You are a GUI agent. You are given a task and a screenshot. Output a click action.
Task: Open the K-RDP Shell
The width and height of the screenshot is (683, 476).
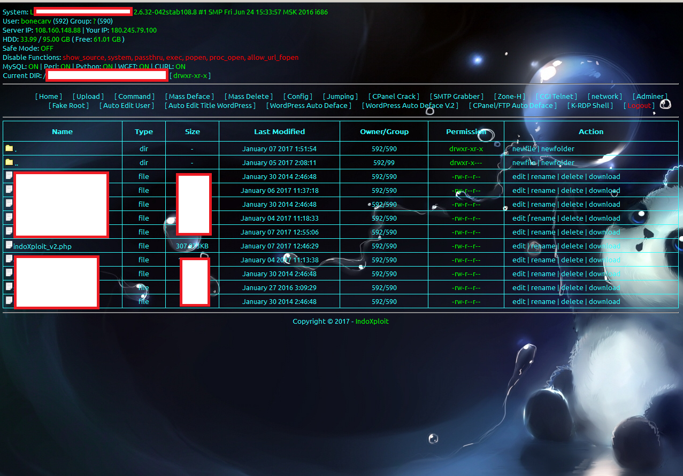589,105
